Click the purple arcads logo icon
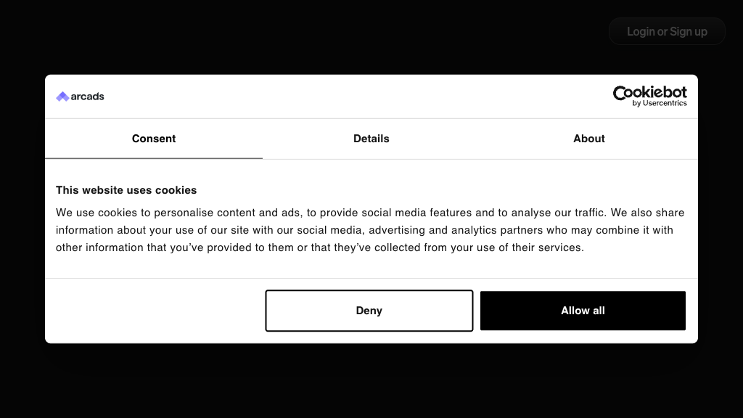Viewport: 743px width, 418px height. [62, 97]
